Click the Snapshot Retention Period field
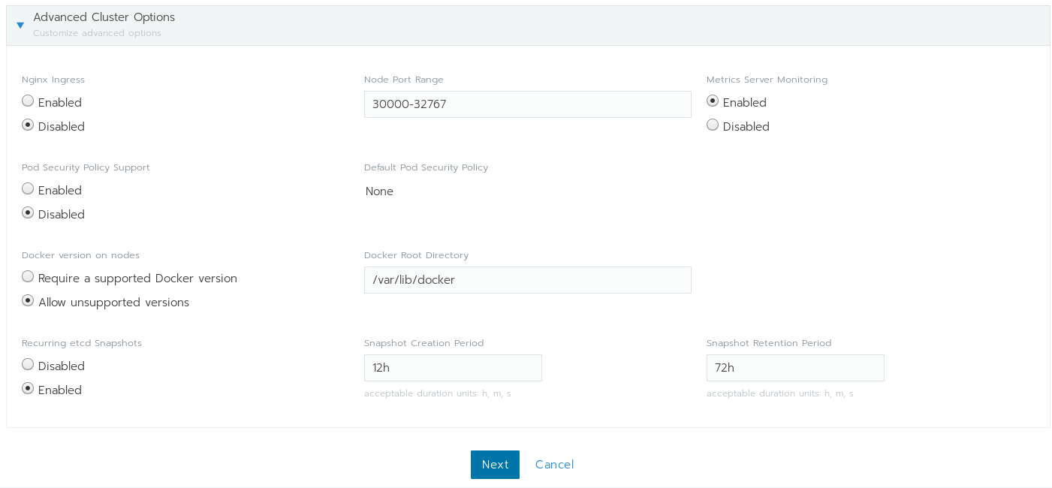 coord(795,368)
